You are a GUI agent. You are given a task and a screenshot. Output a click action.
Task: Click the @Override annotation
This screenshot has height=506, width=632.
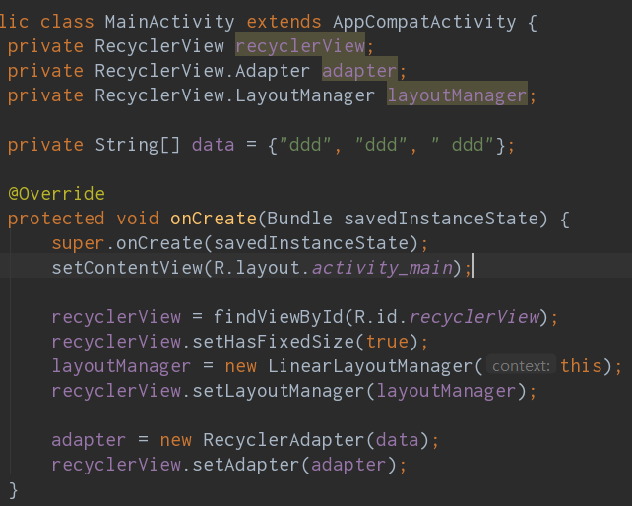56,194
